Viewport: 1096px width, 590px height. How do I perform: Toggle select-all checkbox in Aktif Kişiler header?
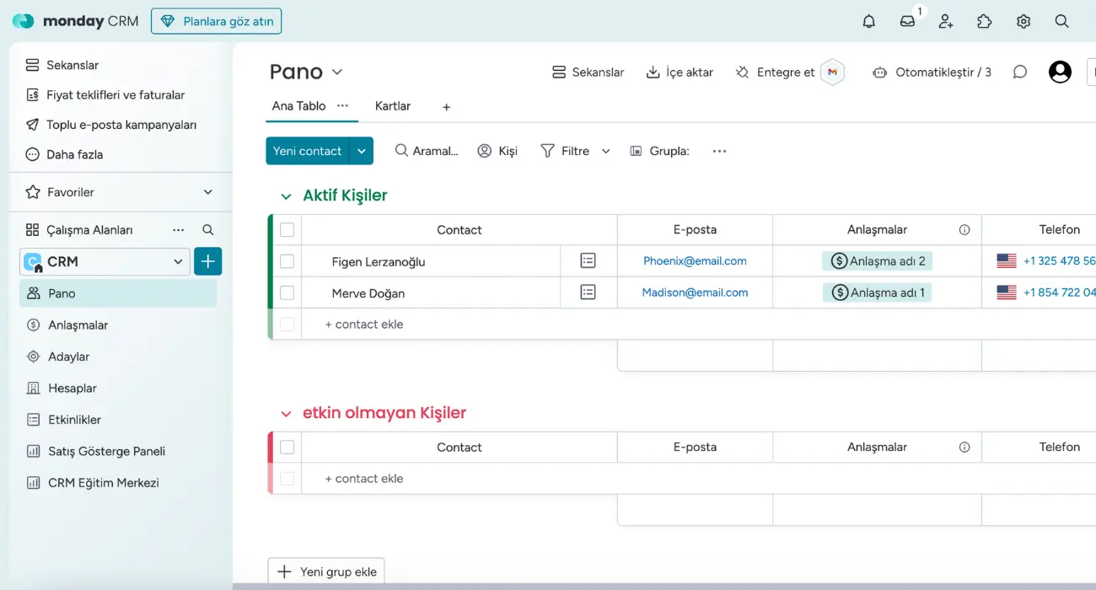tap(287, 230)
